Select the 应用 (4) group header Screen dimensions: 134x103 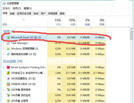click(x=8, y=32)
